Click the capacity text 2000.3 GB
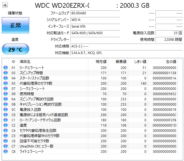The image size is (184, 161). click(x=134, y=6)
